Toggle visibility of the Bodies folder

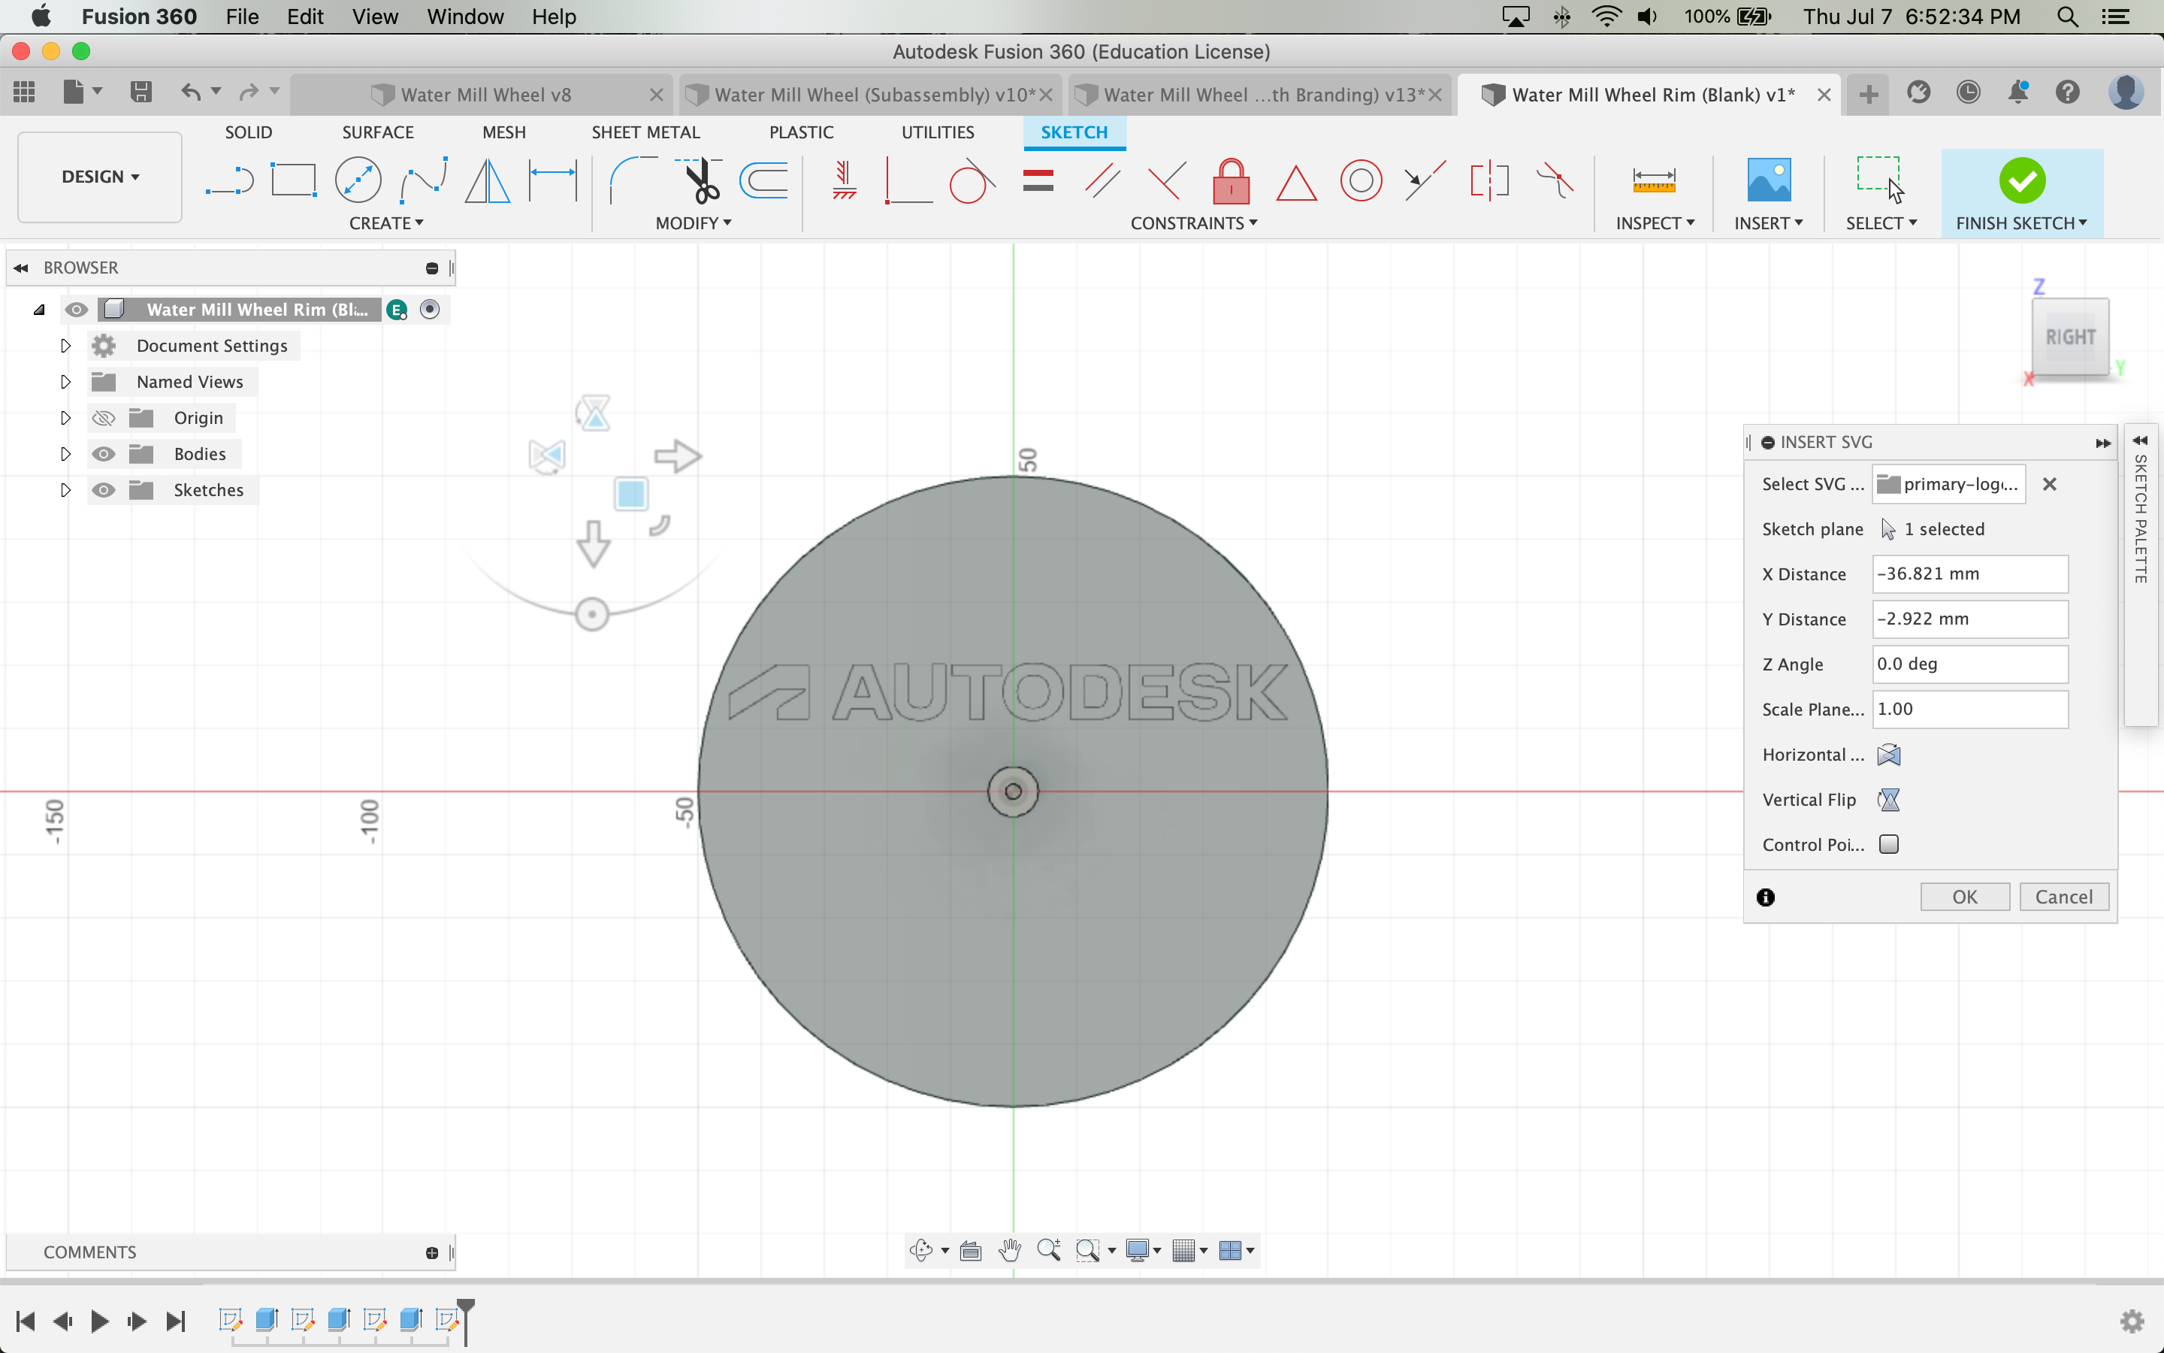click(104, 454)
